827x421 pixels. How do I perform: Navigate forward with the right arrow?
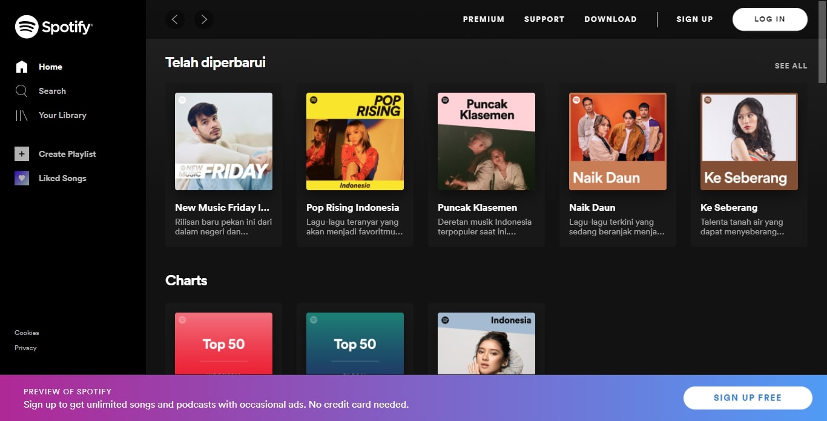[x=204, y=19]
